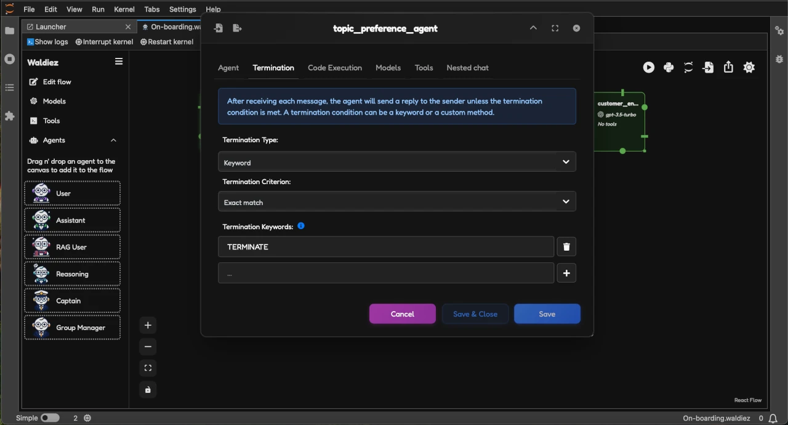Open the Termination Criterion dropdown

397,202
